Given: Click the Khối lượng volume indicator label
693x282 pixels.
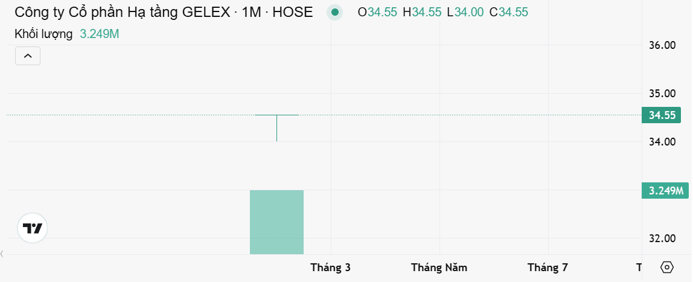Looking at the screenshot, I should [43, 34].
